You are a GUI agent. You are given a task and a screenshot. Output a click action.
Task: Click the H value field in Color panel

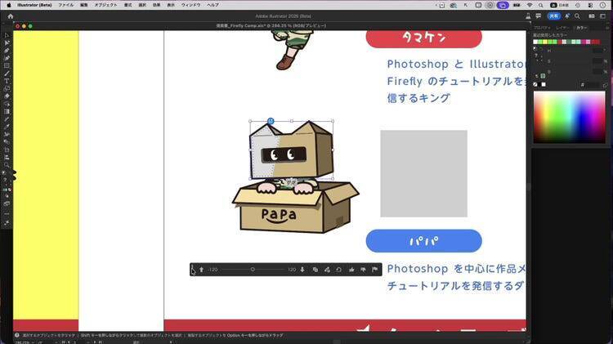point(597,51)
